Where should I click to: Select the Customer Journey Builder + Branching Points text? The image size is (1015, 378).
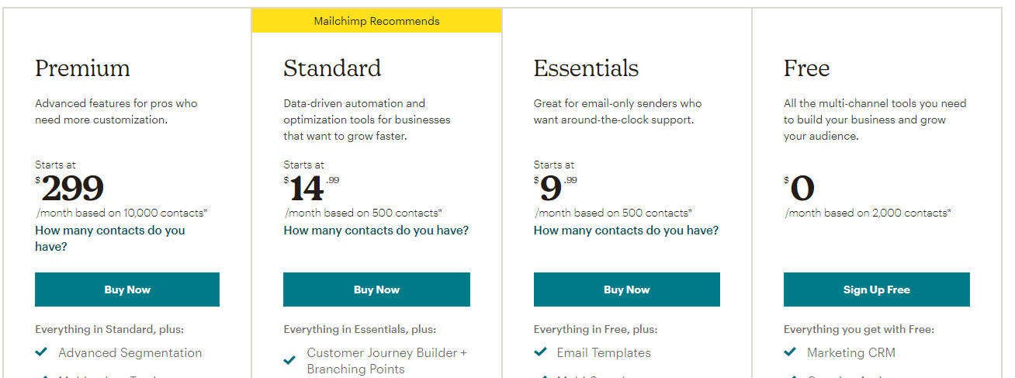[x=387, y=361]
